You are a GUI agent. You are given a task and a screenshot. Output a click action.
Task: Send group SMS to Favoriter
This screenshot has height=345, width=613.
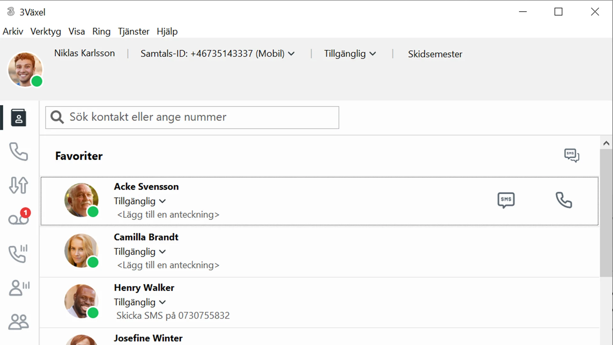coord(571,156)
